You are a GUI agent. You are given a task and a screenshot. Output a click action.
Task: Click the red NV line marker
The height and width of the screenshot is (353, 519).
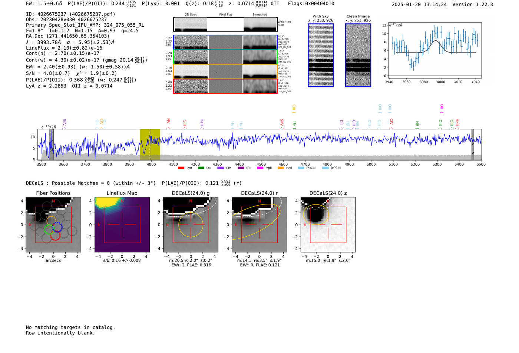tap(168, 124)
